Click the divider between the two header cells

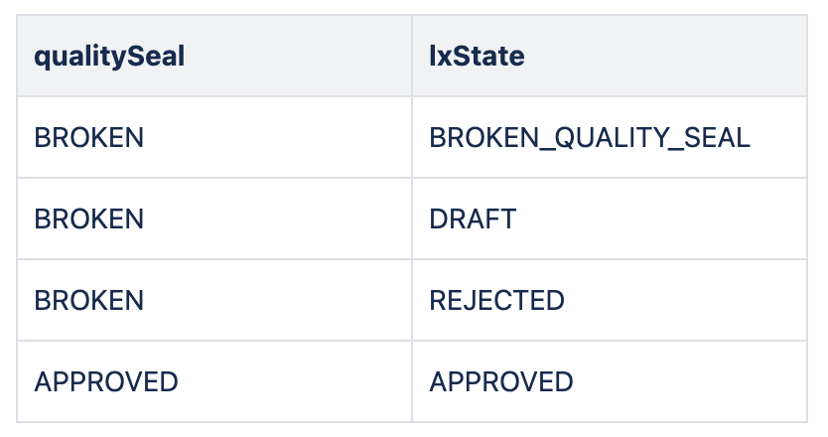point(412,56)
